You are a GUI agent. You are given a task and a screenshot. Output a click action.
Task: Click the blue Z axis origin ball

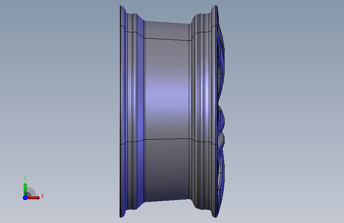click(x=25, y=198)
